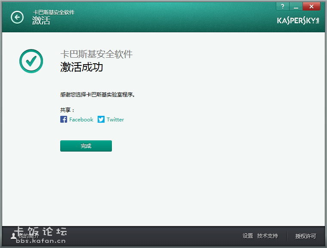Share via the Facebook link
Image resolution: width=327 pixels, height=248 pixels.
81,119
